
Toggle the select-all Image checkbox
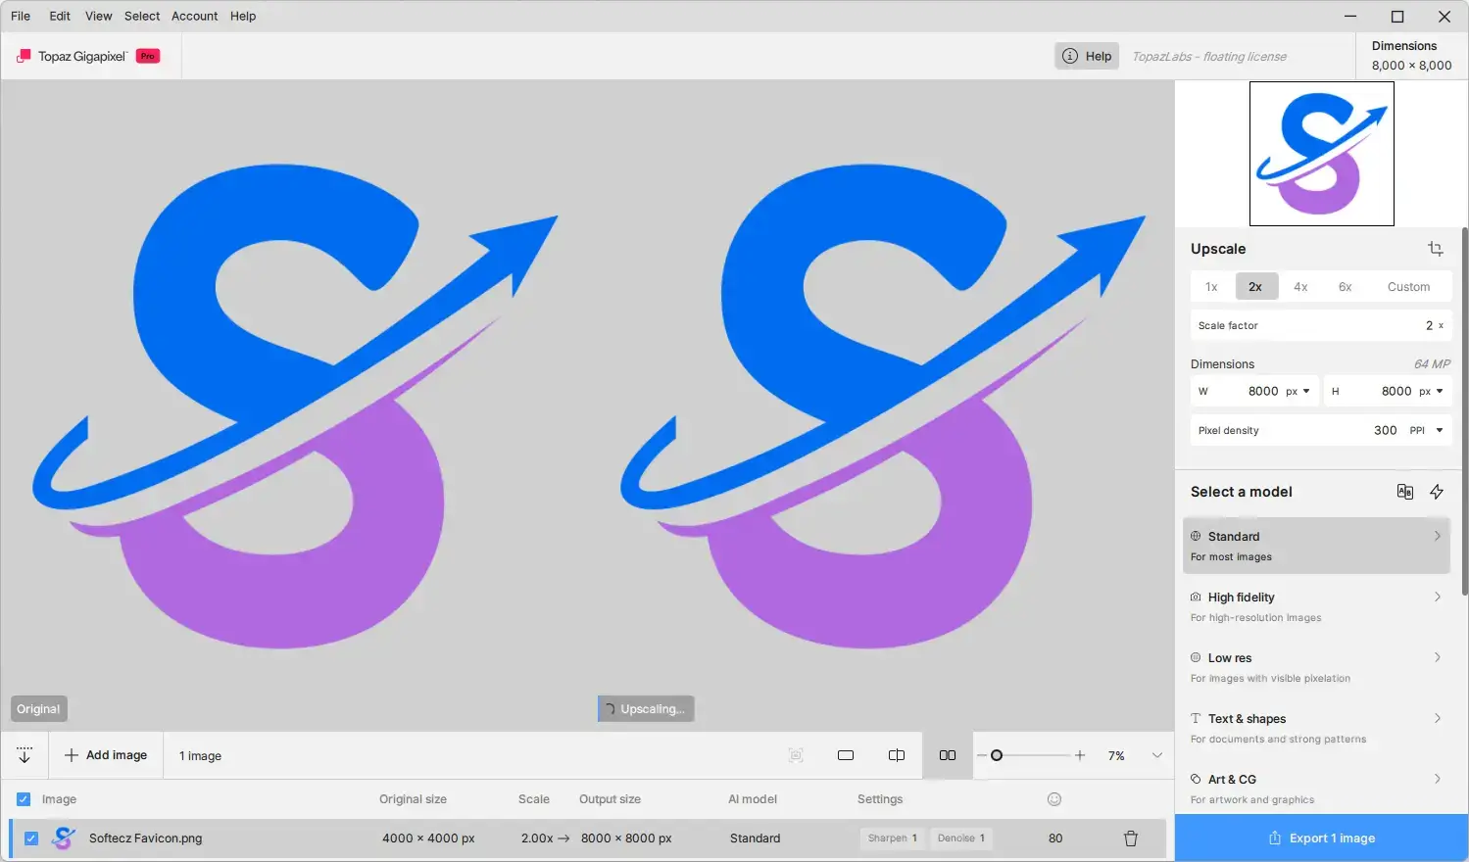pos(24,799)
